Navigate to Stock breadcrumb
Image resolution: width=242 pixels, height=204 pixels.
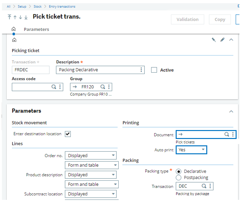pos(38,6)
